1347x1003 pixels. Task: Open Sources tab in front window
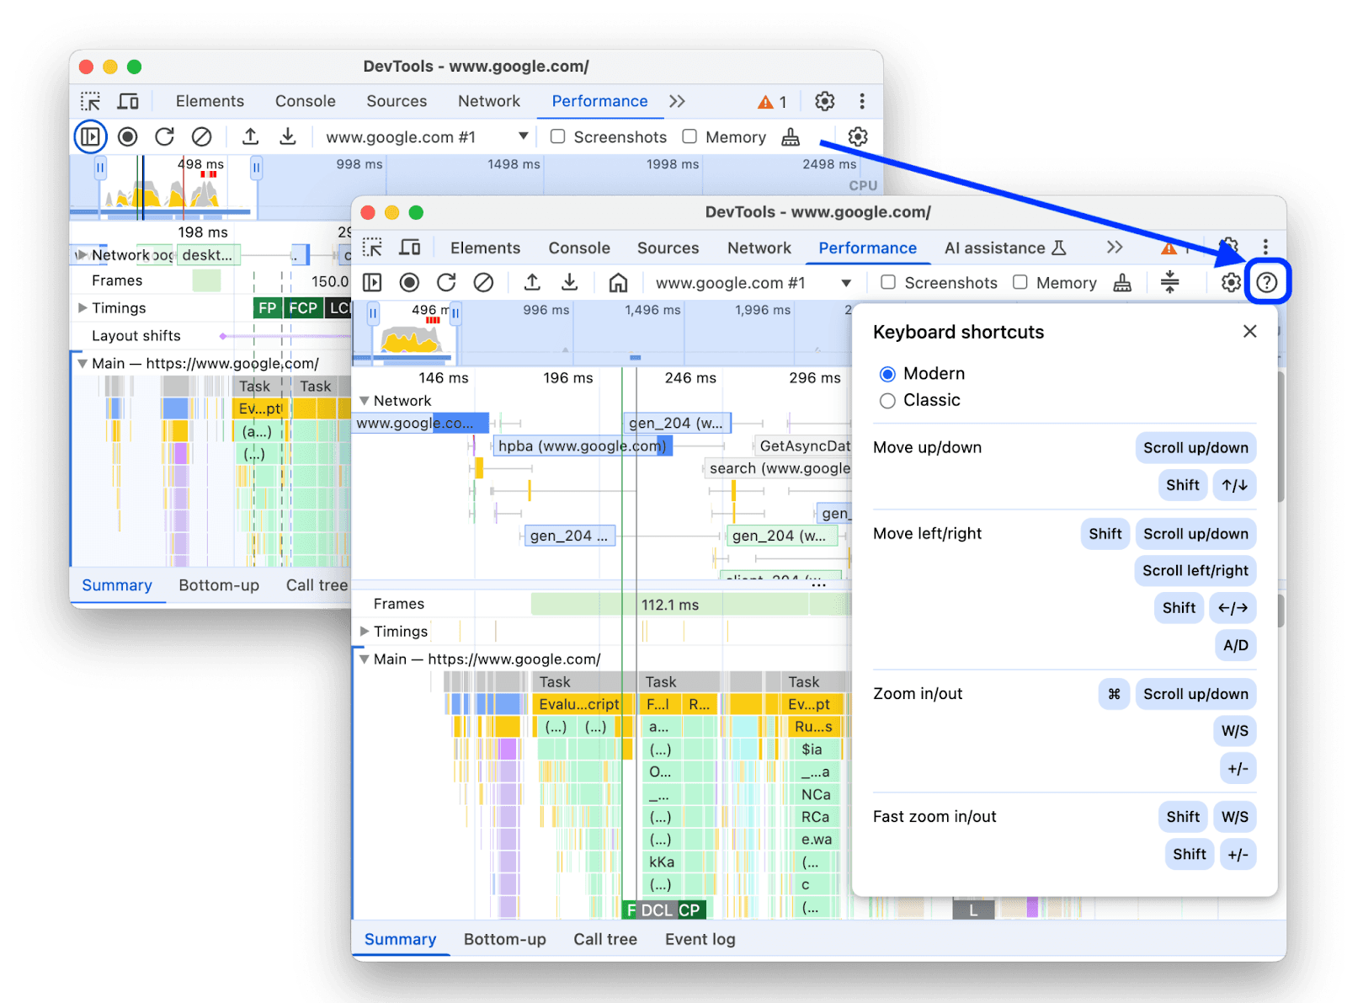point(668,248)
